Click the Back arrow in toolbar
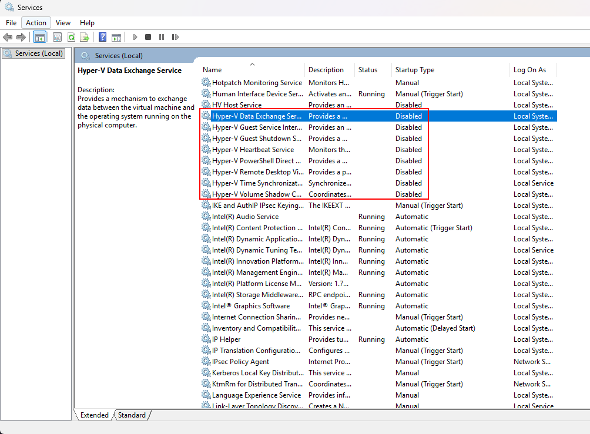 click(8, 37)
